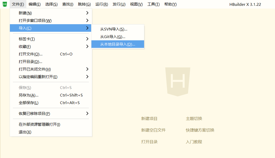Open the 选择(S) menu
This screenshot has width=275, height=158.
(51, 4)
